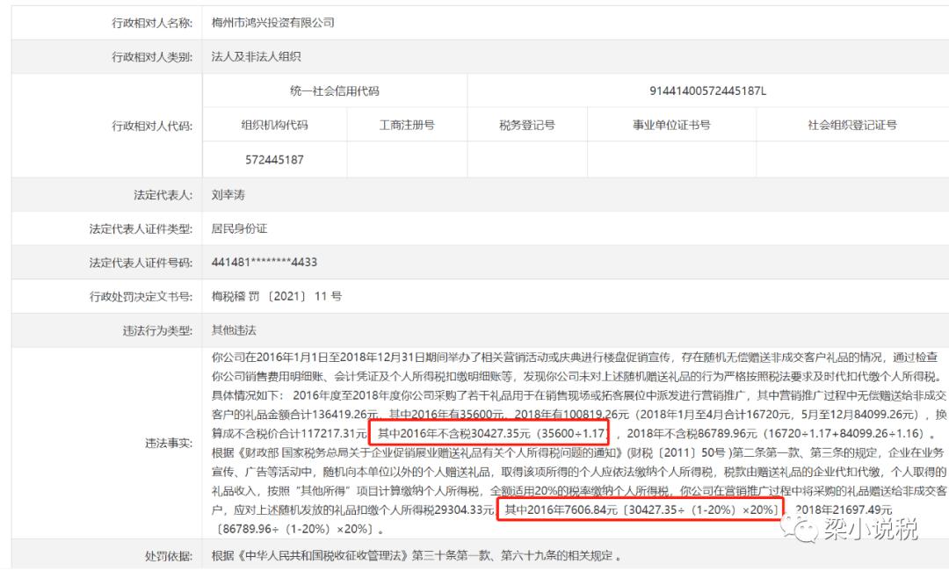Screen dimensions: 949x571
Task: Click legal representative name 刘幸涛
Action: click(x=228, y=195)
